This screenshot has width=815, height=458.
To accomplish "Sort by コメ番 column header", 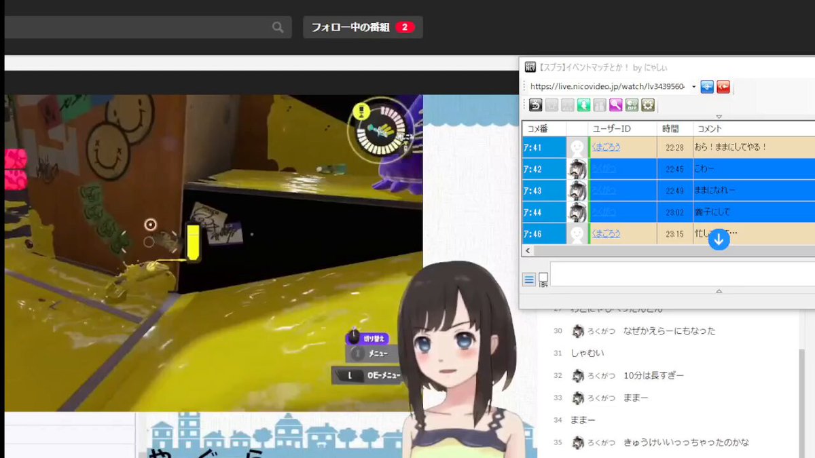I will (x=544, y=128).
